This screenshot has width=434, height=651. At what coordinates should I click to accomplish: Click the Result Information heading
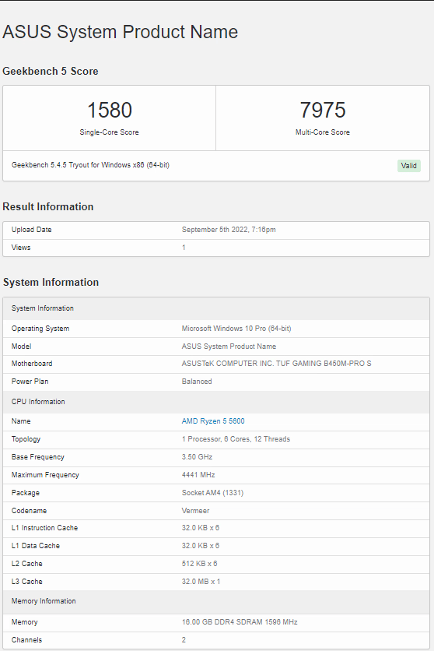click(x=48, y=207)
